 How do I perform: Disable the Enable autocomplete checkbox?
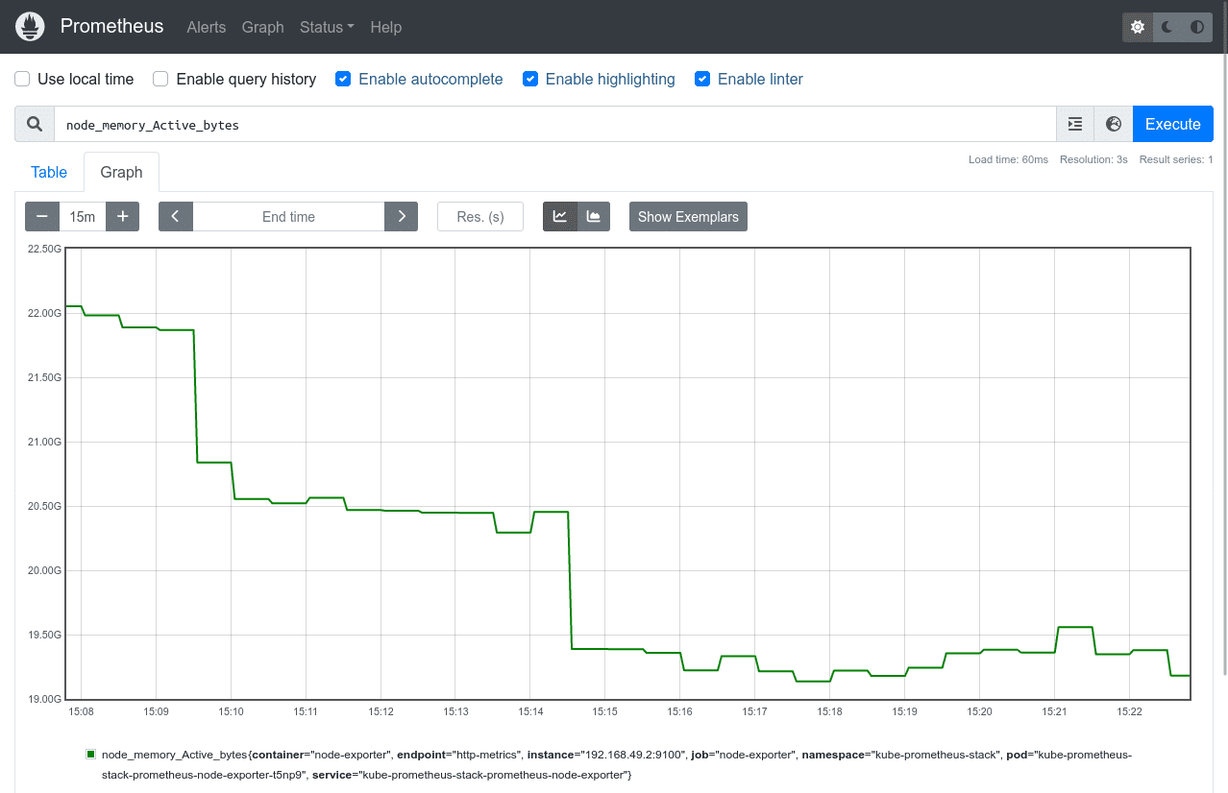pos(343,79)
